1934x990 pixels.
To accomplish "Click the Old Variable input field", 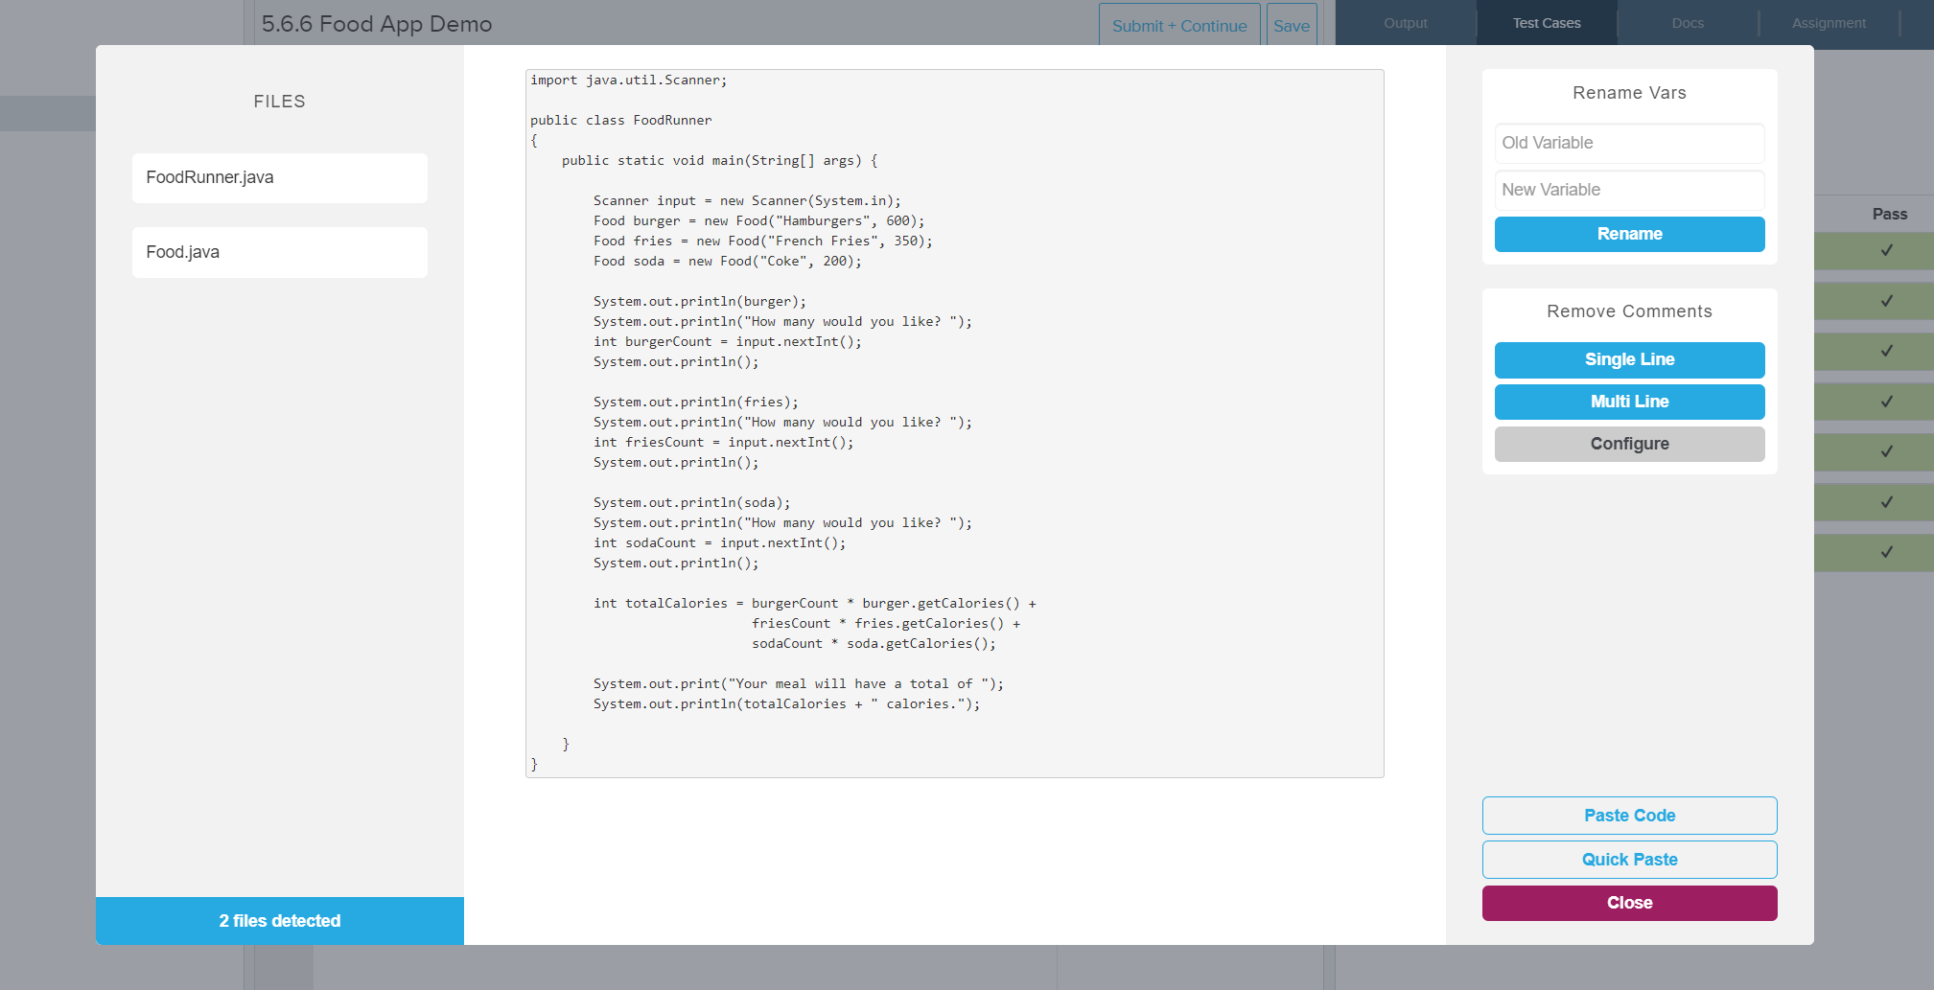I will [x=1628, y=143].
